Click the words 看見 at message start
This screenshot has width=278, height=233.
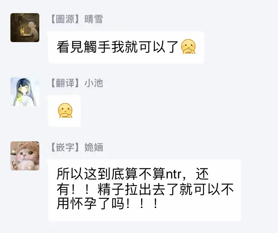(70, 47)
